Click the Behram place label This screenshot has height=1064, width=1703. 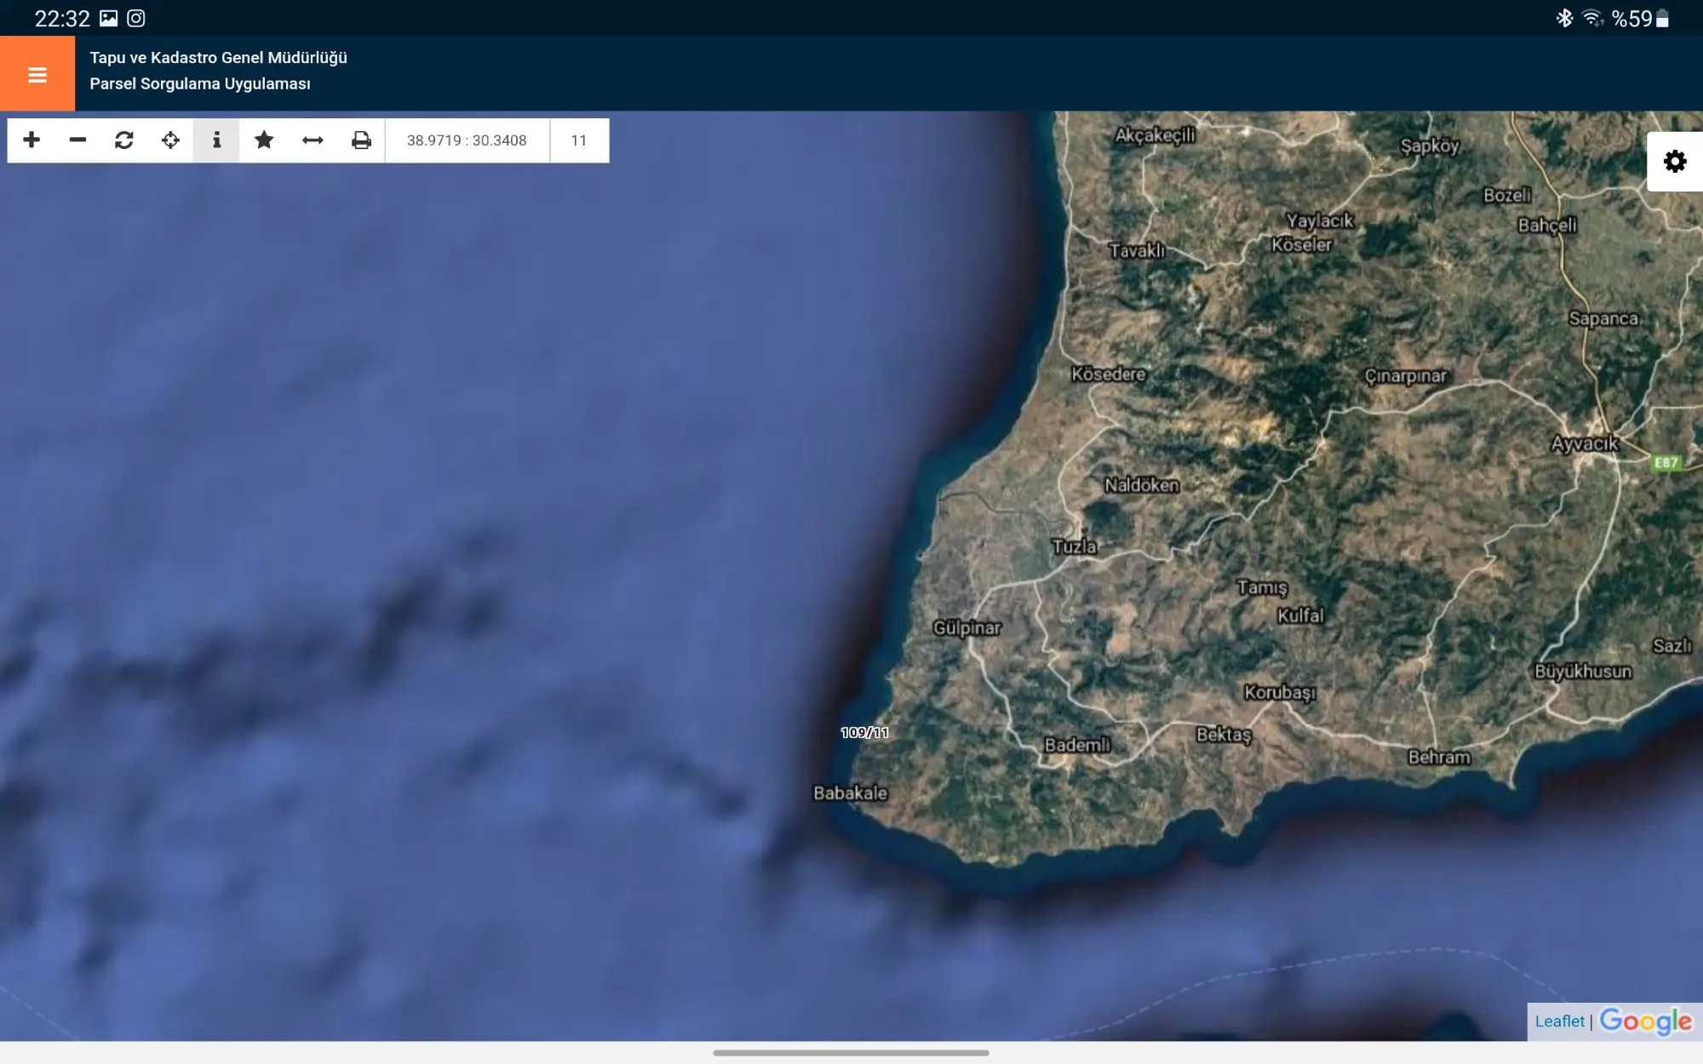click(x=1439, y=757)
